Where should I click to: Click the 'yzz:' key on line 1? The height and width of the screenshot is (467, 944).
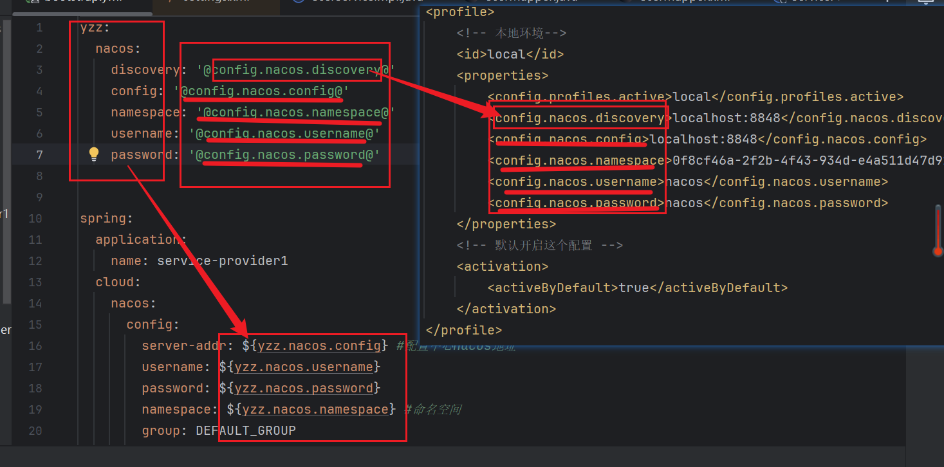(95, 28)
